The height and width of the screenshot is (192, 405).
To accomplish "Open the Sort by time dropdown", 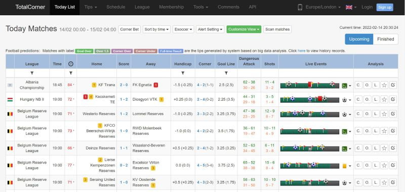I will click(156, 29).
